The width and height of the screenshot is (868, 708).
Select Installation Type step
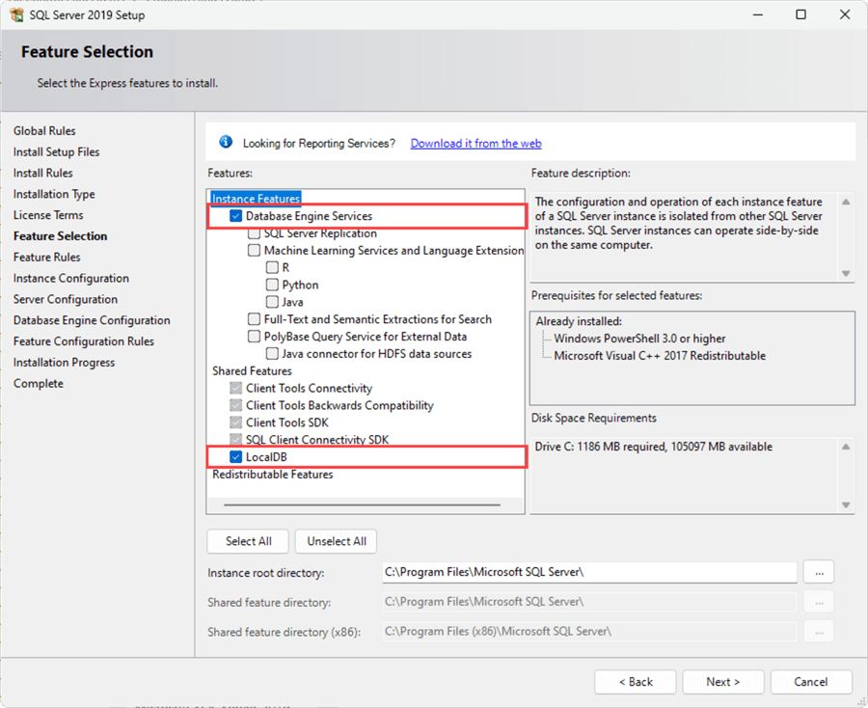pos(54,194)
